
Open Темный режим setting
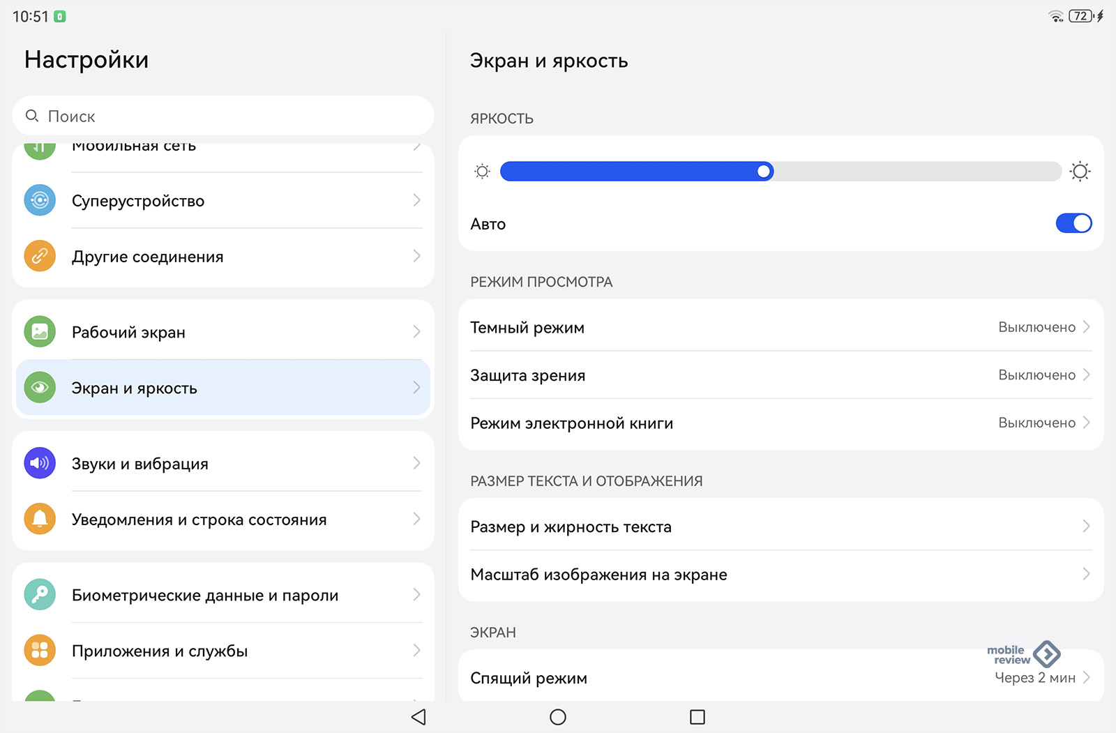pyautogui.click(x=780, y=327)
